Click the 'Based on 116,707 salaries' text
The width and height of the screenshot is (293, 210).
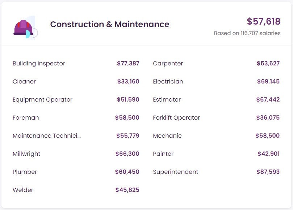(247, 33)
